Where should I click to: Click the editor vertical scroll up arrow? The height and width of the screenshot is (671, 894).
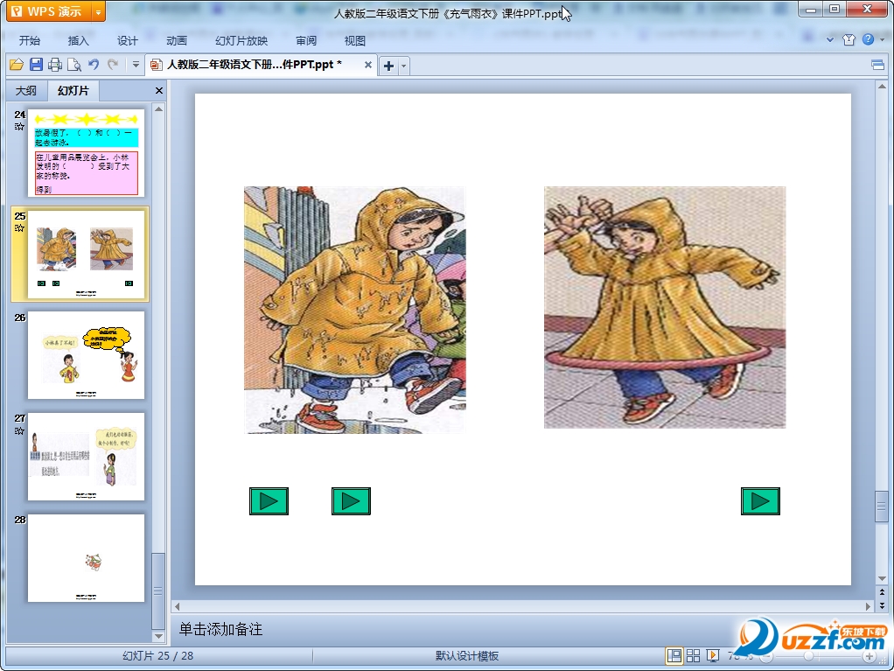[x=882, y=87]
